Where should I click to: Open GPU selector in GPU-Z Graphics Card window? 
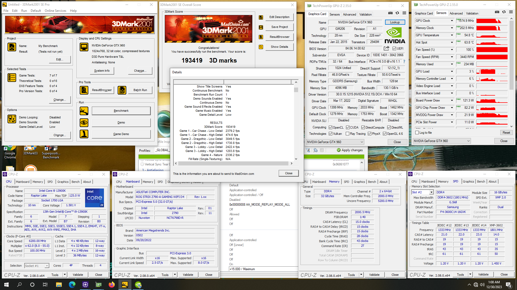pyautogui.click(x=335, y=142)
